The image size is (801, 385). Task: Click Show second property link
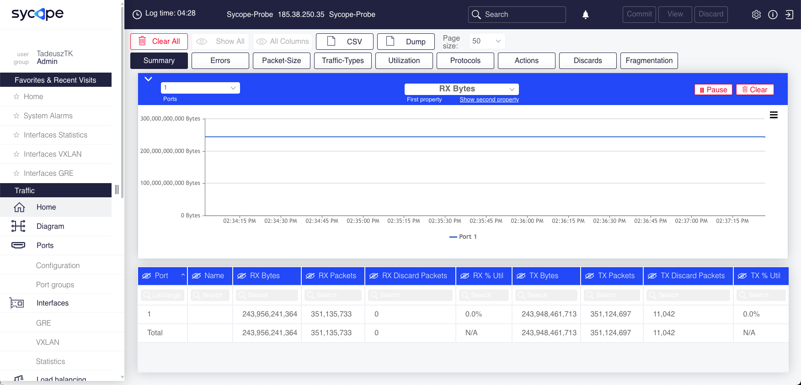click(489, 100)
